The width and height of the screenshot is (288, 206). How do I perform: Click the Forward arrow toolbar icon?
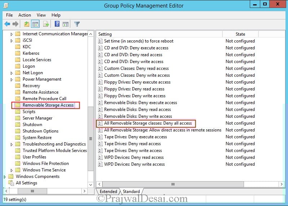point(15,24)
